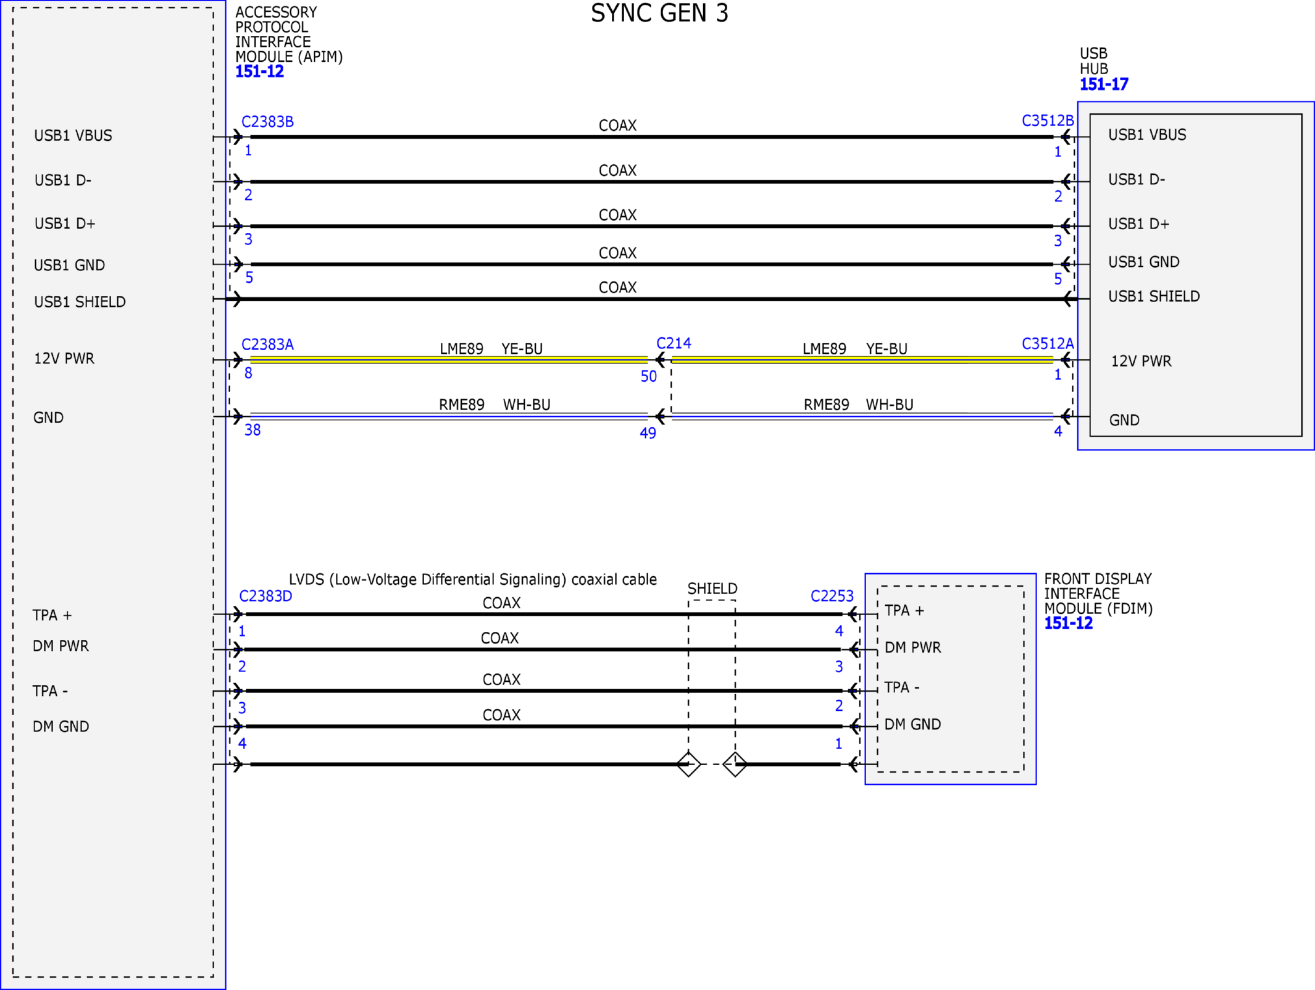Image resolution: width=1315 pixels, height=990 pixels.
Task: Click inline connector label C214
Action: click(674, 343)
